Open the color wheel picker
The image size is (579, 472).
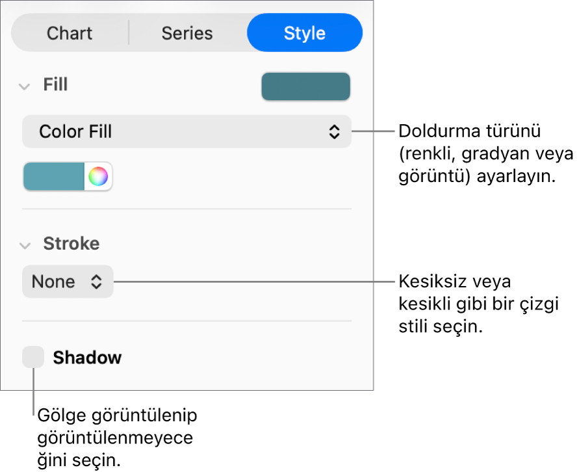pos(98,176)
